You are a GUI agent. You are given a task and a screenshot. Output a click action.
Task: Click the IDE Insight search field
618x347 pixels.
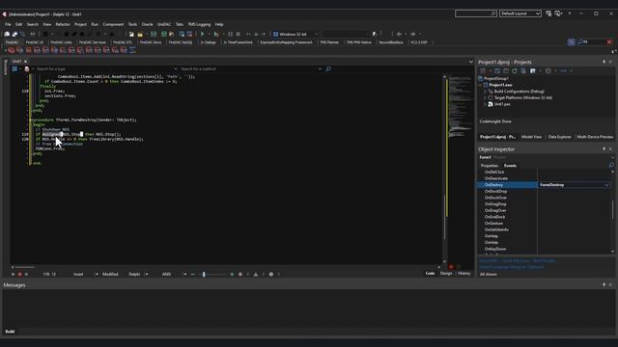476,13
